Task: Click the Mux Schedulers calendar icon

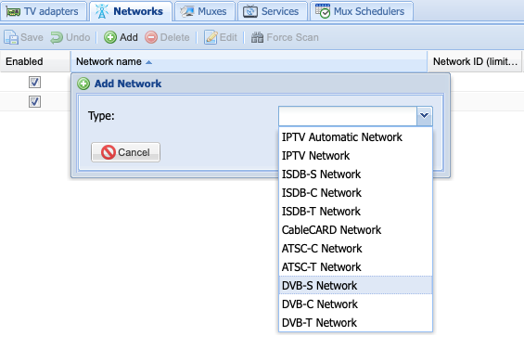Action: pyautogui.click(x=323, y=11)
